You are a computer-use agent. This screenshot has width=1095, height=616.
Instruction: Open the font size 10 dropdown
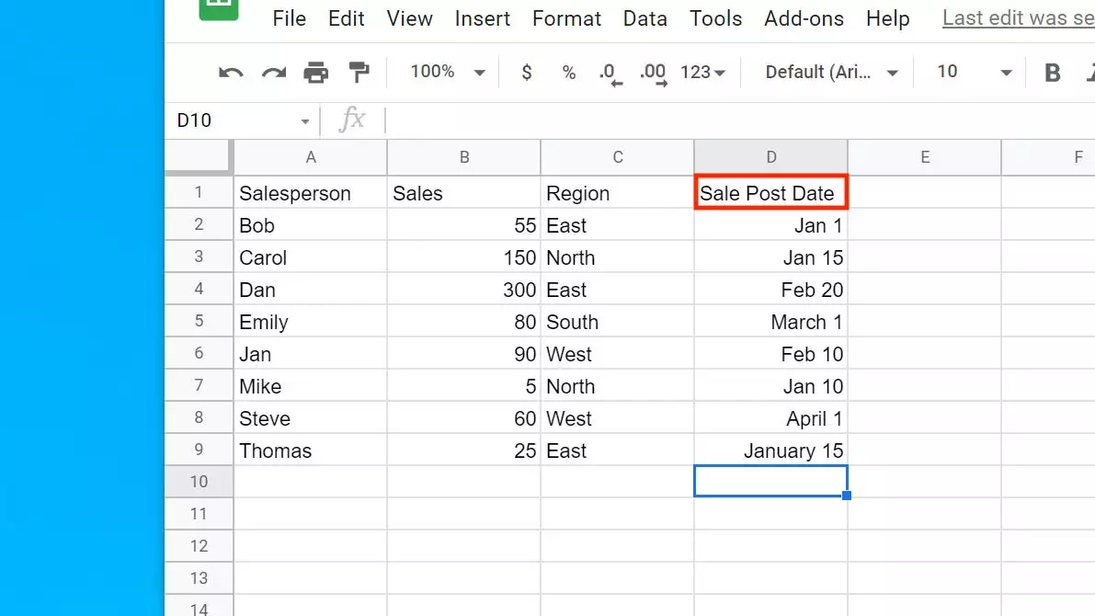tap(974, 73)
